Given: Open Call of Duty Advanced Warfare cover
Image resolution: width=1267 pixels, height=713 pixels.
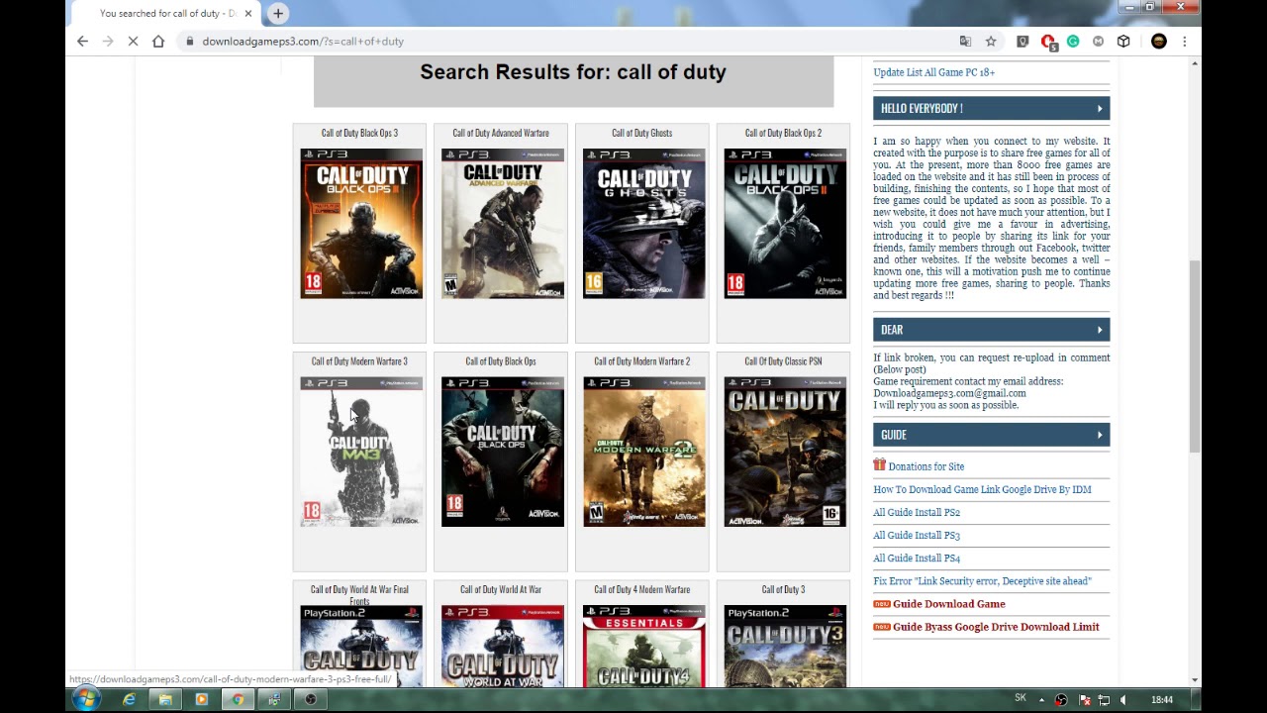Looking at the screenshot, I should [x=503, y=224].
